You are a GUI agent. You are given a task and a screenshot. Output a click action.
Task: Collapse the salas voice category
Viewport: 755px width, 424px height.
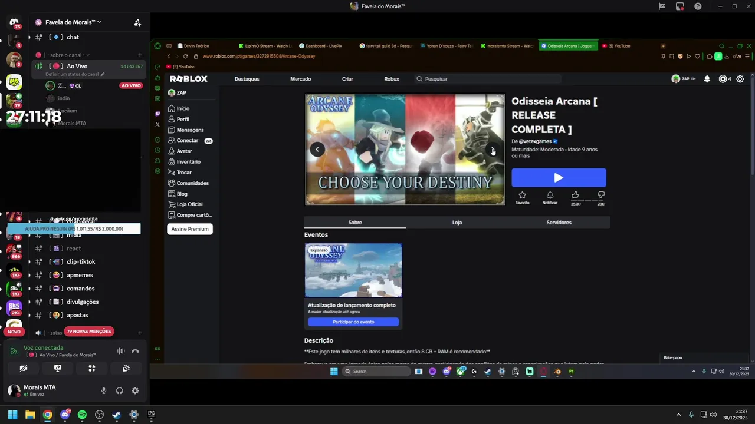tap(56, 333)
